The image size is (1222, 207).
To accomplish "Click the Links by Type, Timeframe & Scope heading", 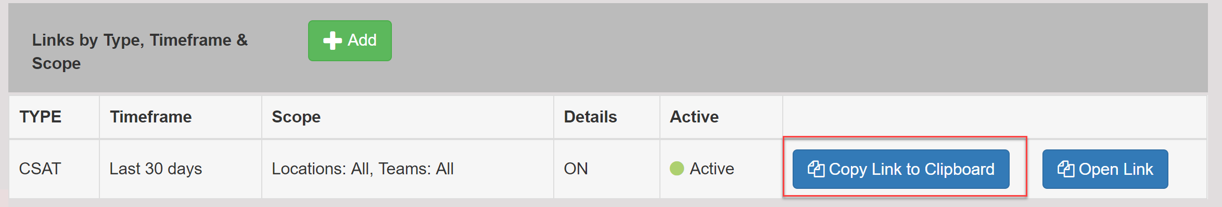I will tap(140, 51).
